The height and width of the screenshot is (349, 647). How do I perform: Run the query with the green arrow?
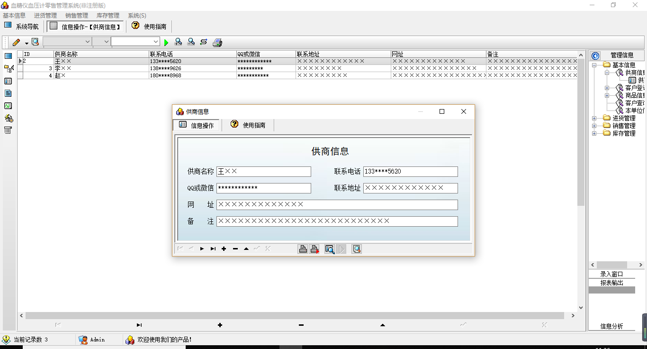click(x=166, y=42)
